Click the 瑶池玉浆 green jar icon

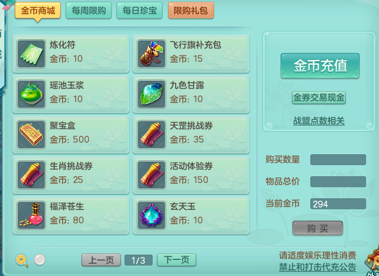31,94
